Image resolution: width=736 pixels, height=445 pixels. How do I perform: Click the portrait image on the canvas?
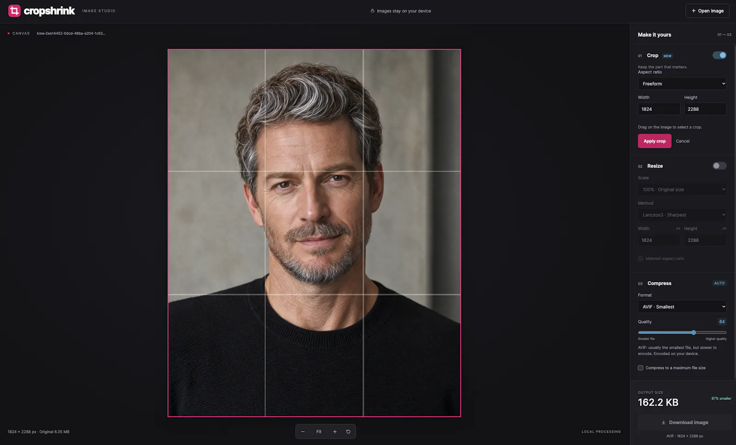click(314, 233)
